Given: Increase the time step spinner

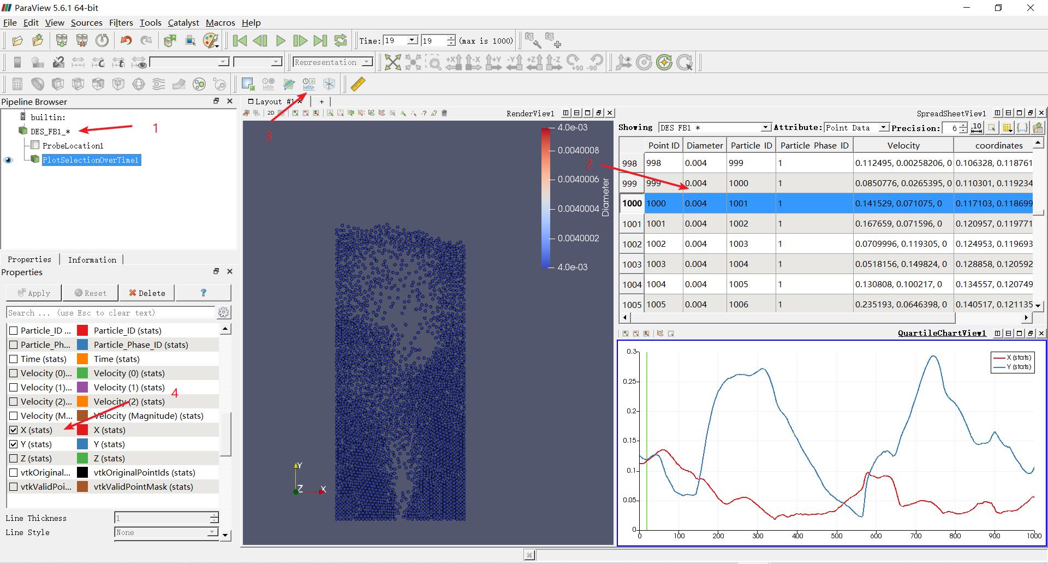Looking at the screenshot, I should 451,38.
